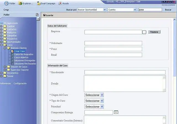Click the Salir logout link
This screenshot has height=124, width=177.
click(139, 2)
